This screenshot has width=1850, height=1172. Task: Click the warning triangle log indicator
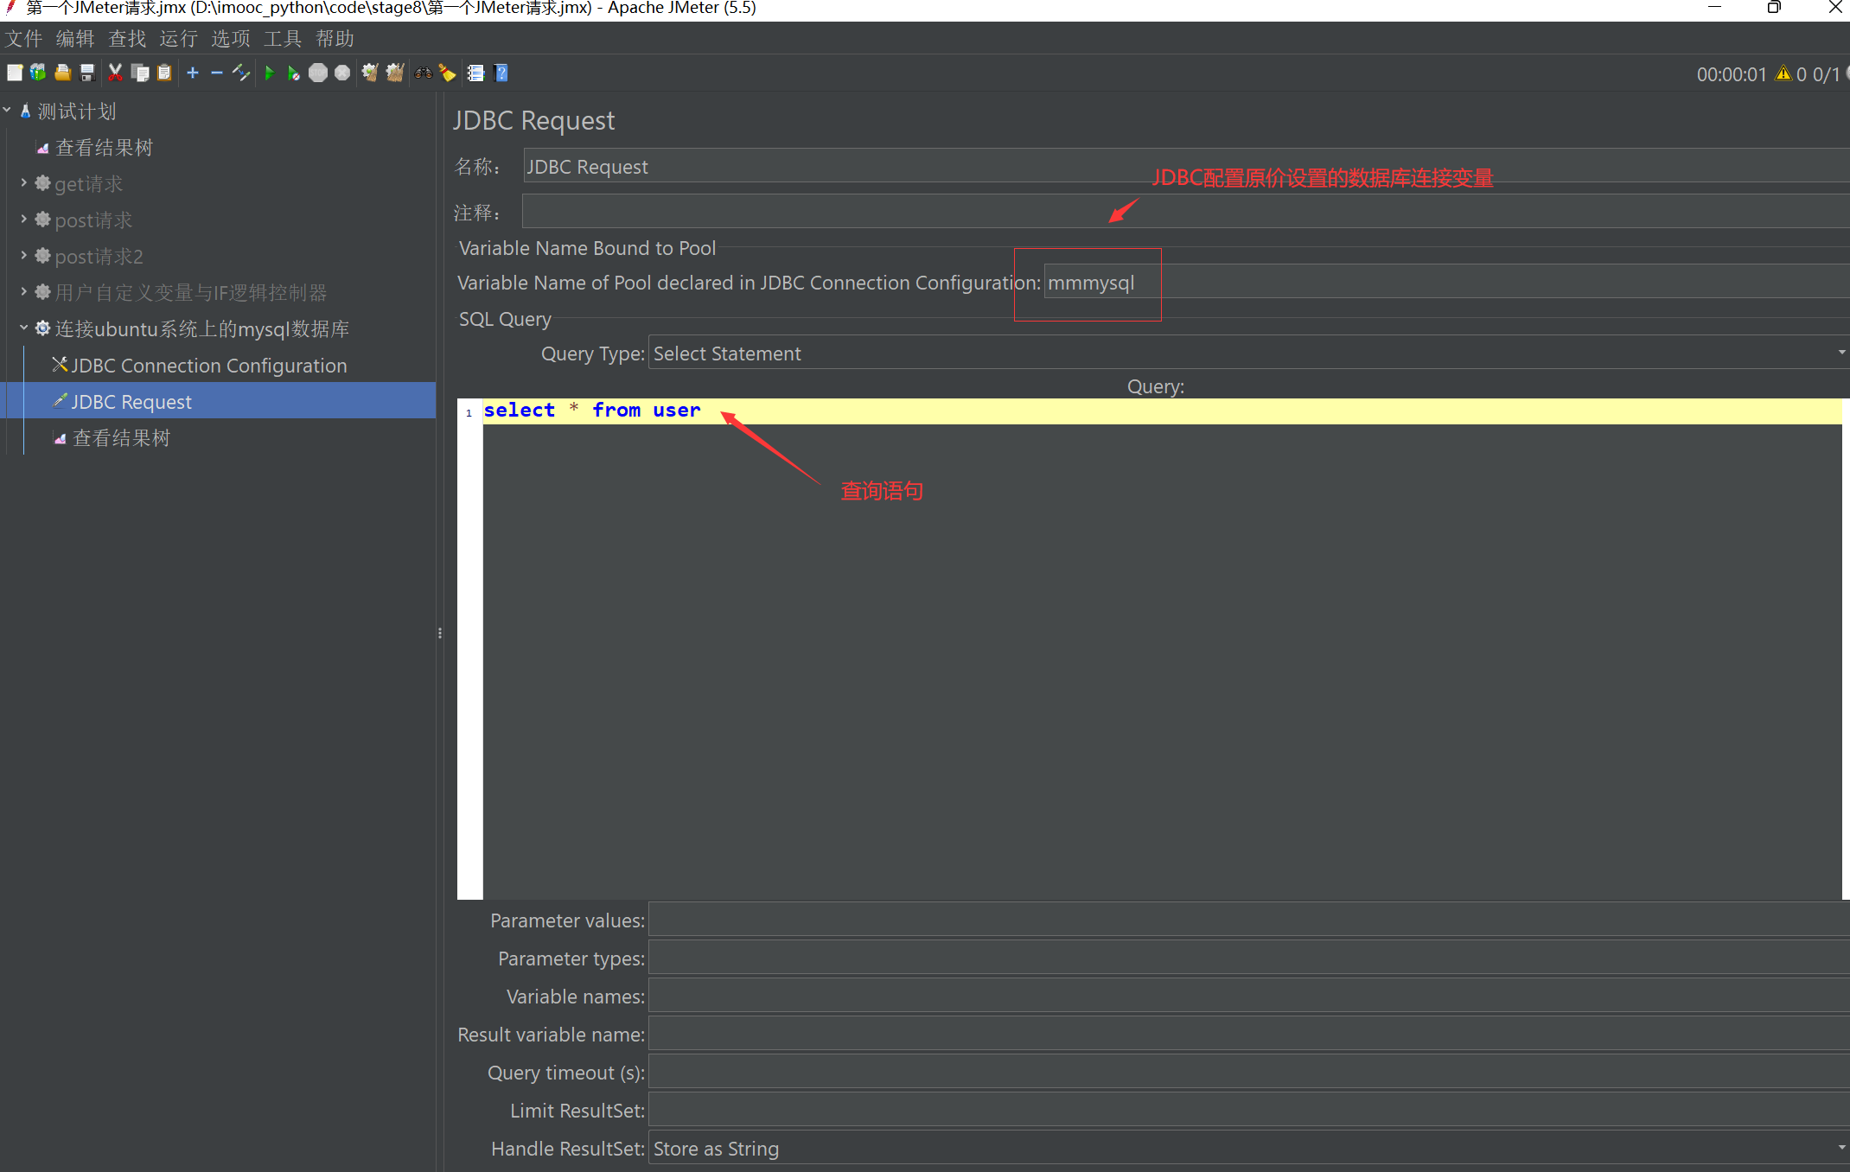tap(1783, 74)
